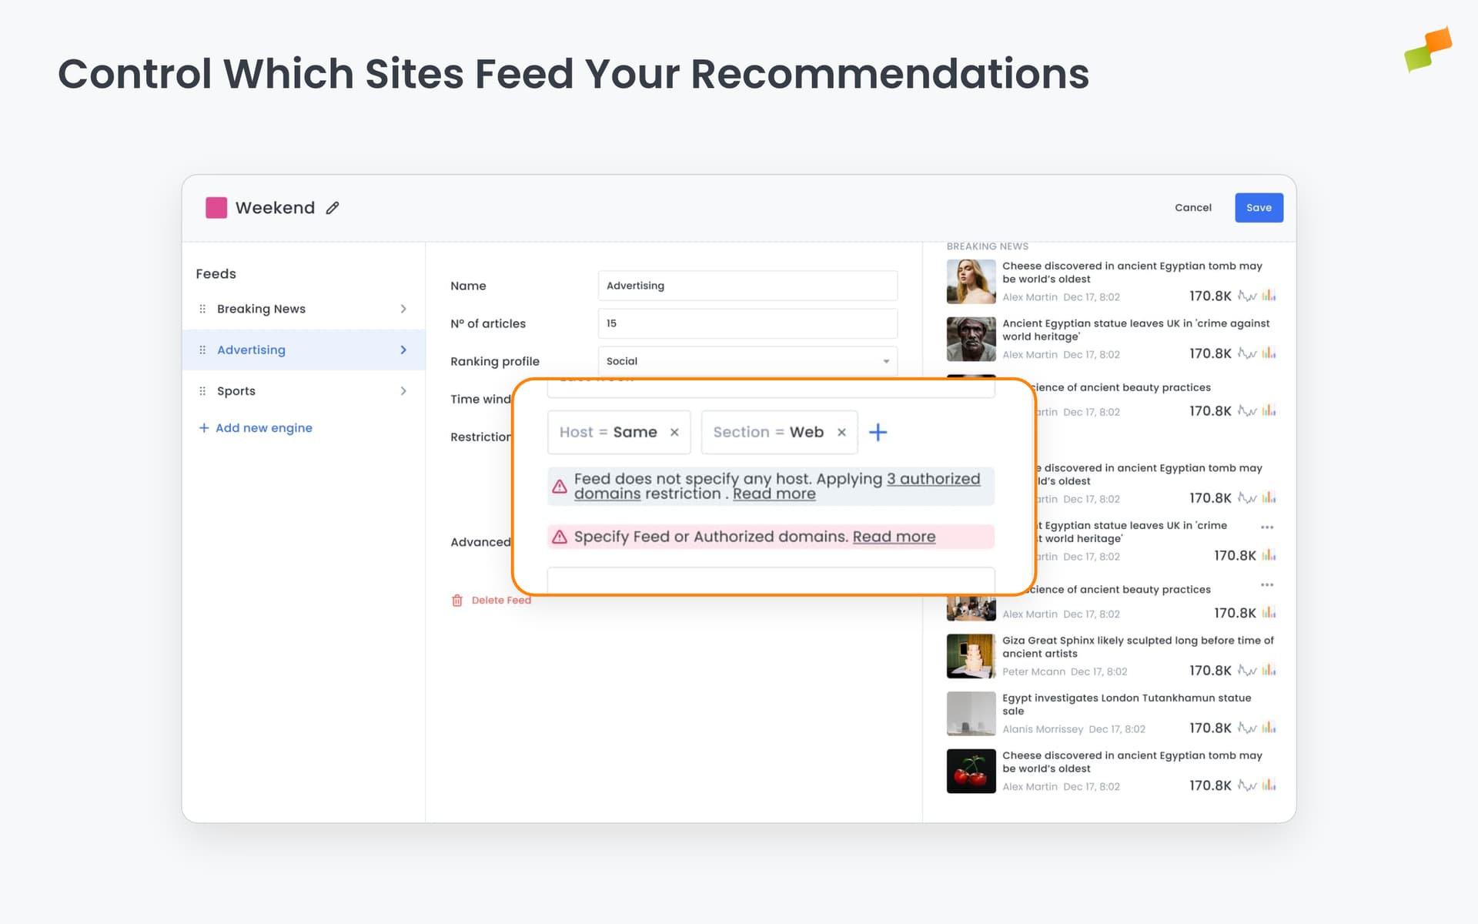
Task: Grab the drag handle beside Sports feed
Action: point(202,390)
